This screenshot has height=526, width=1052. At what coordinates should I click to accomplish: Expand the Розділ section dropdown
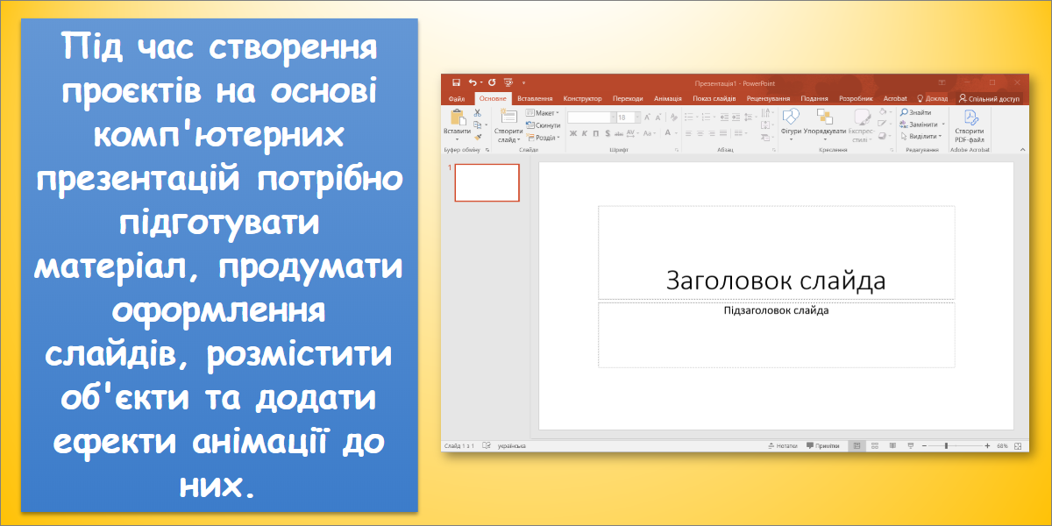[544, 138]
